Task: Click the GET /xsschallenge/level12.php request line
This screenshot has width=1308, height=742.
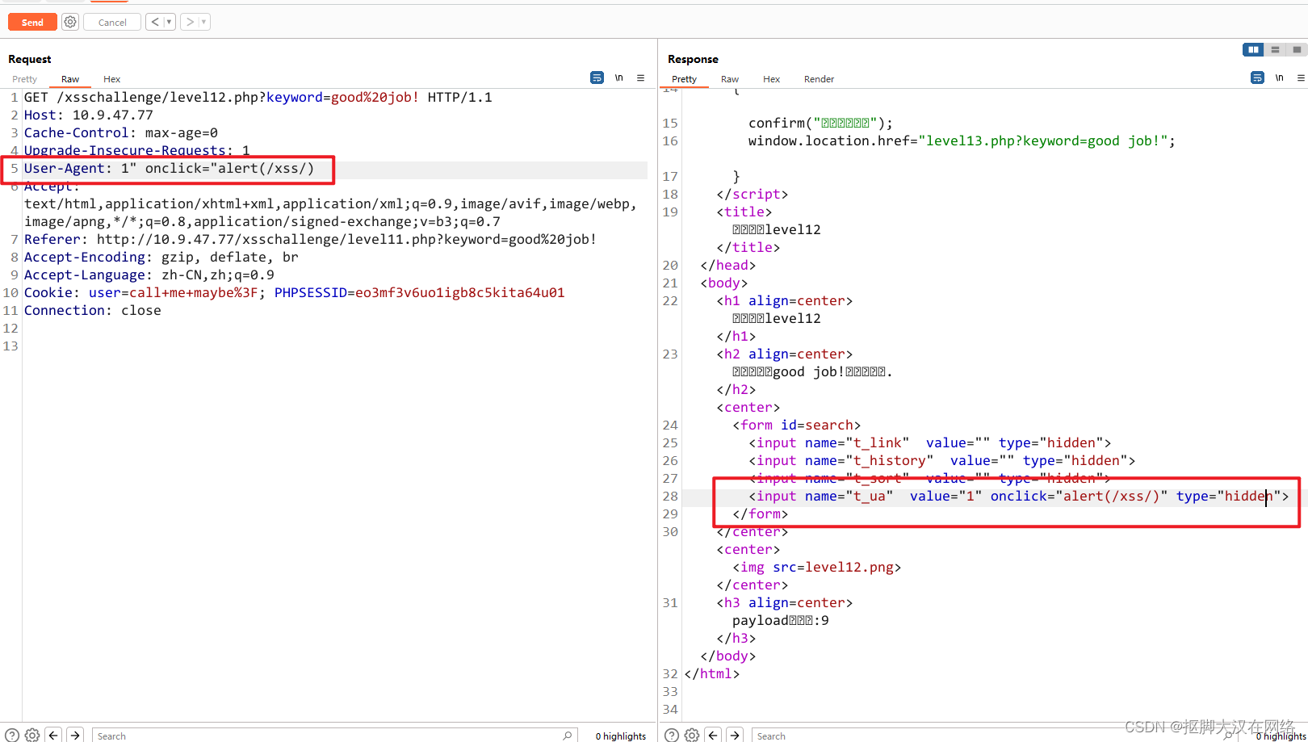Action: point(258,97)
